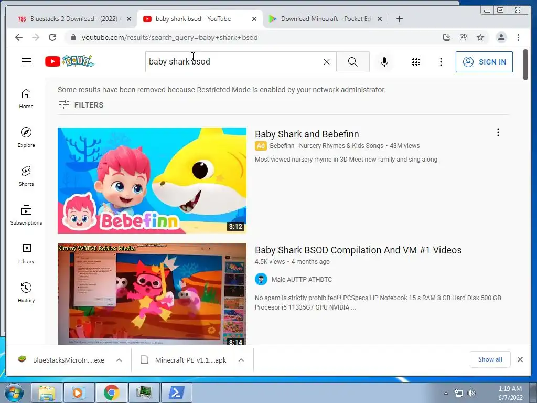Bookmark this page with star
Viewport: 537px width, 403px height.
tap(480, 37)
